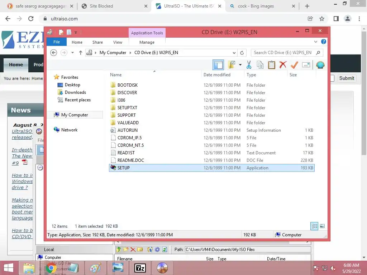Select the SETUP application row

coord(211,168)
